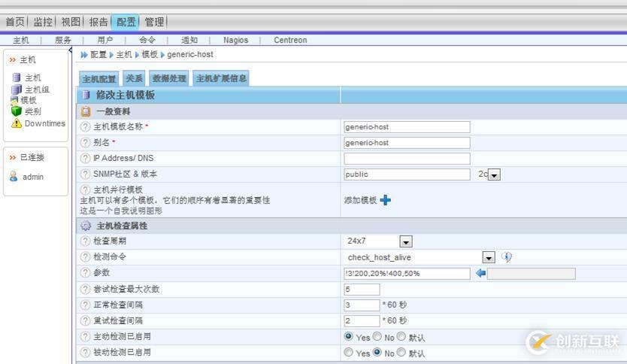The image size is (627, 364).
Task: Collapse the left sidebar panel arrow
Action: tap(71, 50)
